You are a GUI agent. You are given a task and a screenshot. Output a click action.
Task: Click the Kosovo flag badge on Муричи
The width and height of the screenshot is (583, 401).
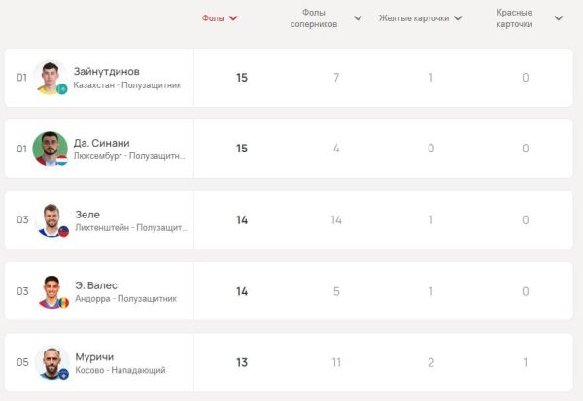tap(63, 374)
